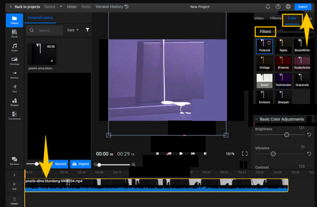Open the Audio panel
317x207 pixels.
click(x=14, y=48)
